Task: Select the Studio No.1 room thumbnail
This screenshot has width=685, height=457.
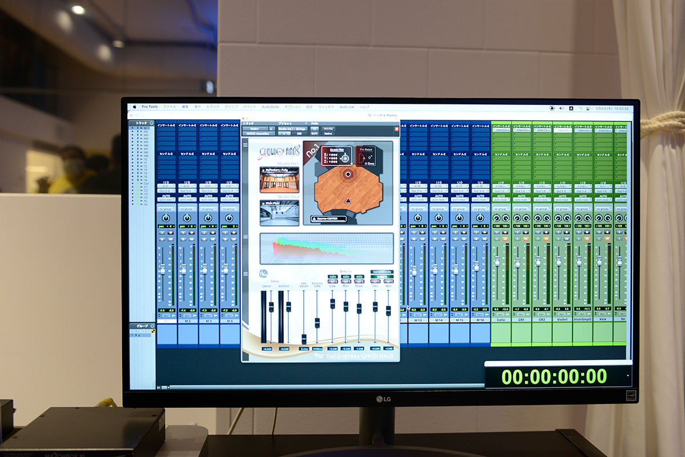Action: pyautogui.click(x=279, y=180)
